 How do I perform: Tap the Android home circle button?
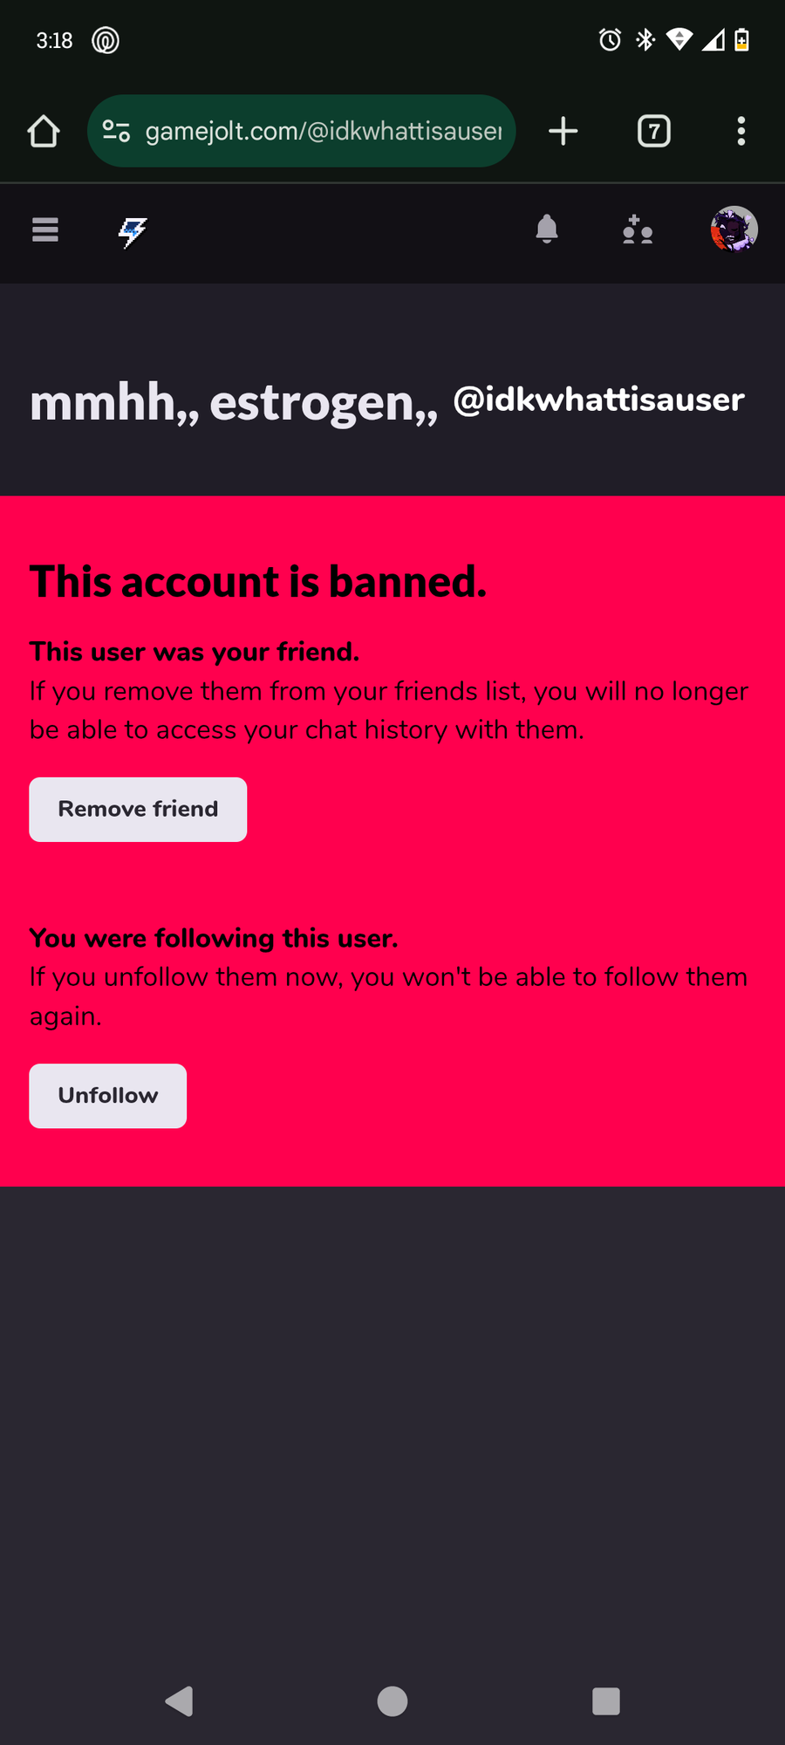click(392, 1701)
